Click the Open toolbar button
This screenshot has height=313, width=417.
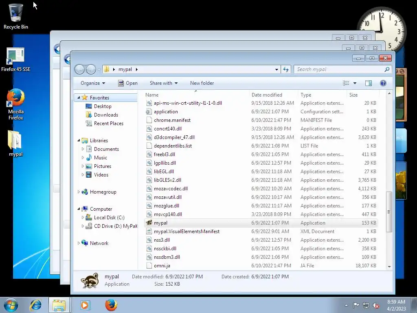(127, 83)
